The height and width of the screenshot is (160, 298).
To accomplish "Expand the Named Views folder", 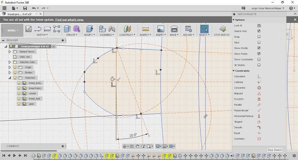I will [10, 52].
